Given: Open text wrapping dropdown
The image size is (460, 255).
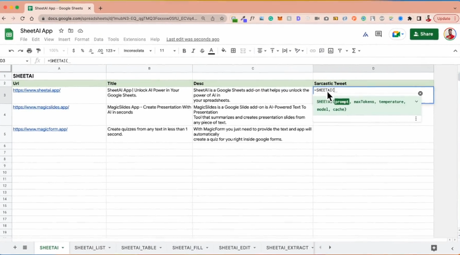Looking at the screenshot, I should tap(286, 51).
